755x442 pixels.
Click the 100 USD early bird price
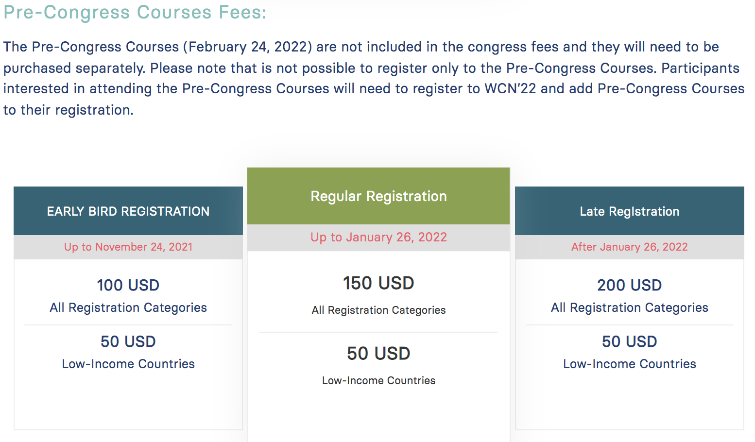pos(128,285)
